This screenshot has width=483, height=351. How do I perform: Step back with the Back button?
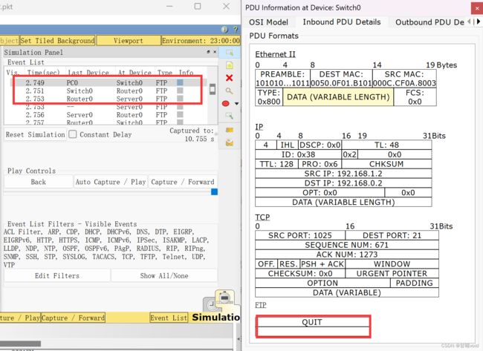(38, 182)
